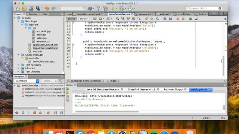Collapse the Web Pages folder
This screenshot has width=239, height=134.
(x=18, y=21)
